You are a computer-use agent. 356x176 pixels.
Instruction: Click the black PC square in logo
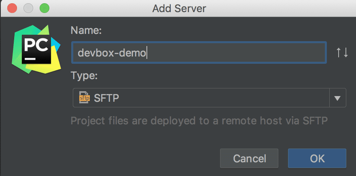coord(36,49)
